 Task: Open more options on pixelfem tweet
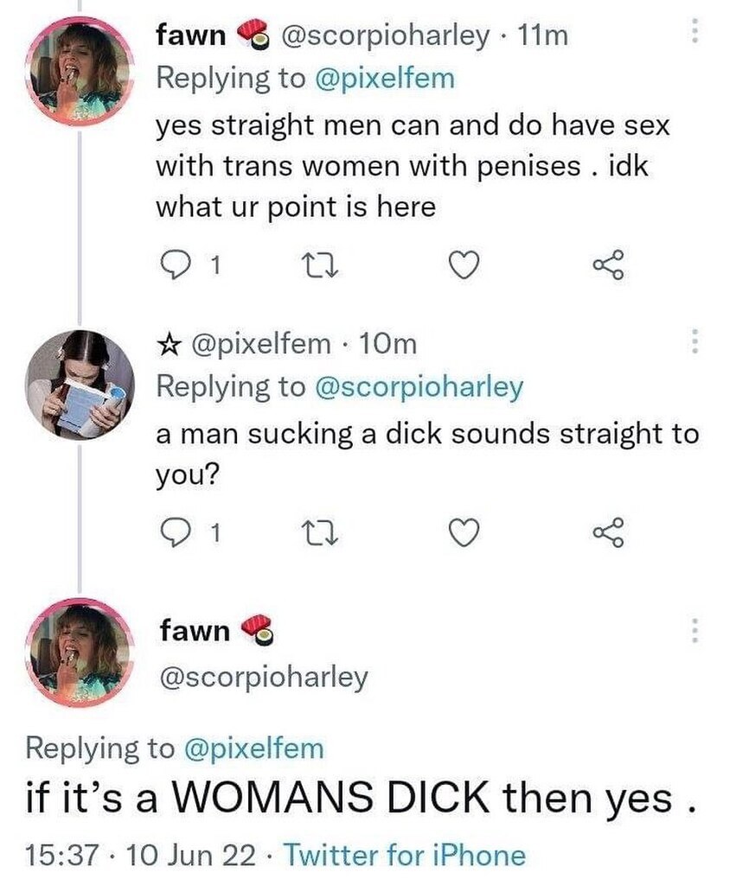coord(692,345)
